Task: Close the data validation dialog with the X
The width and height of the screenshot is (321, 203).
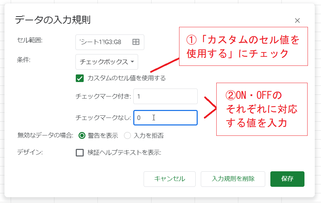Action: coord(297,20)
